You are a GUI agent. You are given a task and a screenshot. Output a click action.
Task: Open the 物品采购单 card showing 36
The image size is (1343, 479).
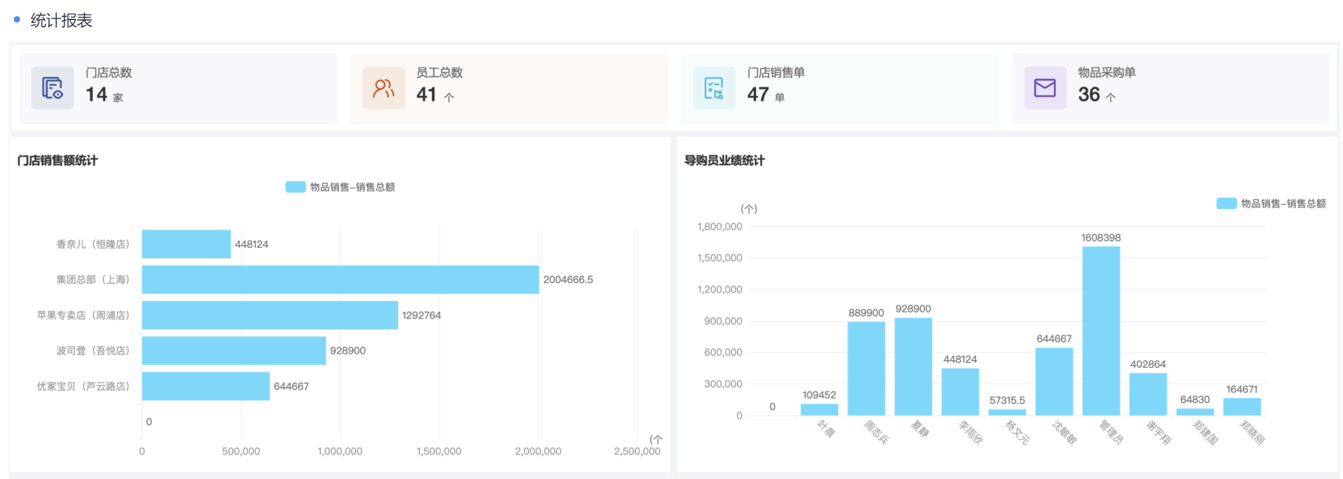click(1170, 88)
